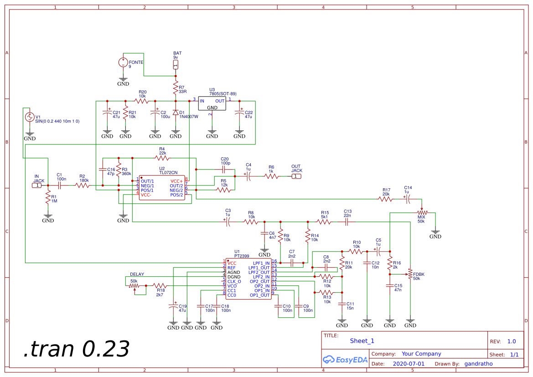Click the 7805 voltage regulator U3

pos(212,103)
